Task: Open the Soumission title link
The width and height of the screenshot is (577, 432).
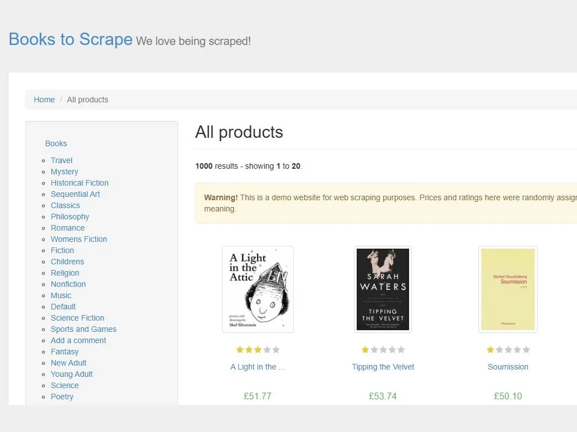Action: pos(508,367)
